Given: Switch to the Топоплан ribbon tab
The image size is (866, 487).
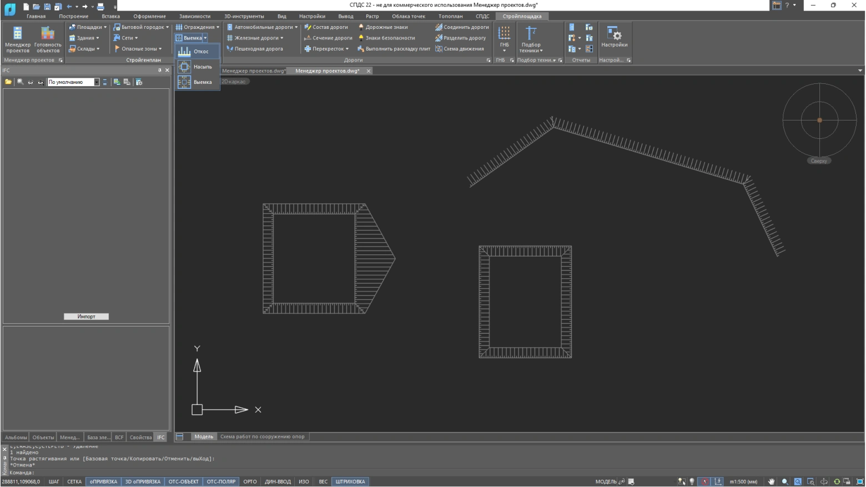Looking at the screenshot, I should tap(450, 16).
